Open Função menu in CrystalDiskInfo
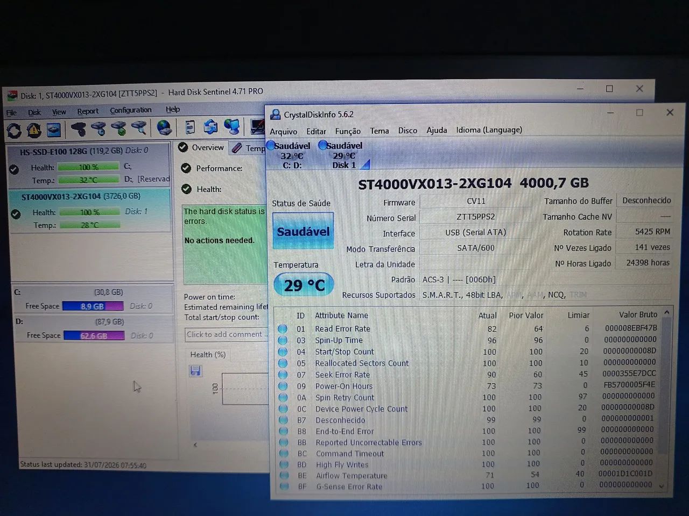The image size is (689, 516). [x=348, y=131]
